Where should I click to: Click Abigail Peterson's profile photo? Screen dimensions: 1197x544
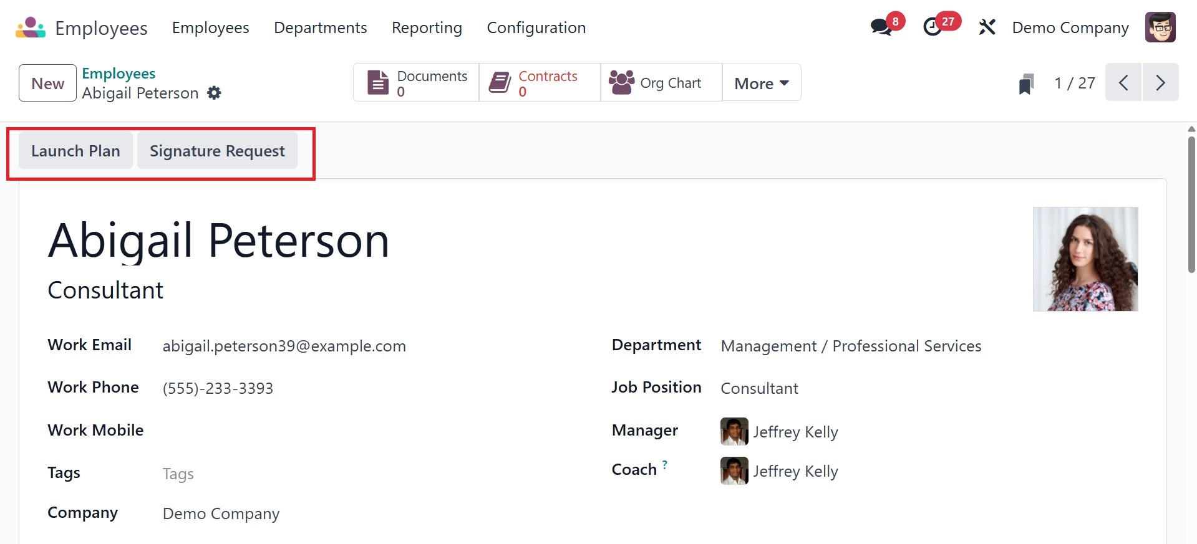1085,259
